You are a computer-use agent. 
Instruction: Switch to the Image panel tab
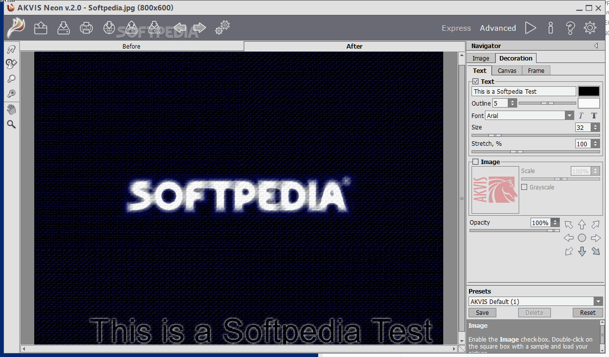point(481,58)
